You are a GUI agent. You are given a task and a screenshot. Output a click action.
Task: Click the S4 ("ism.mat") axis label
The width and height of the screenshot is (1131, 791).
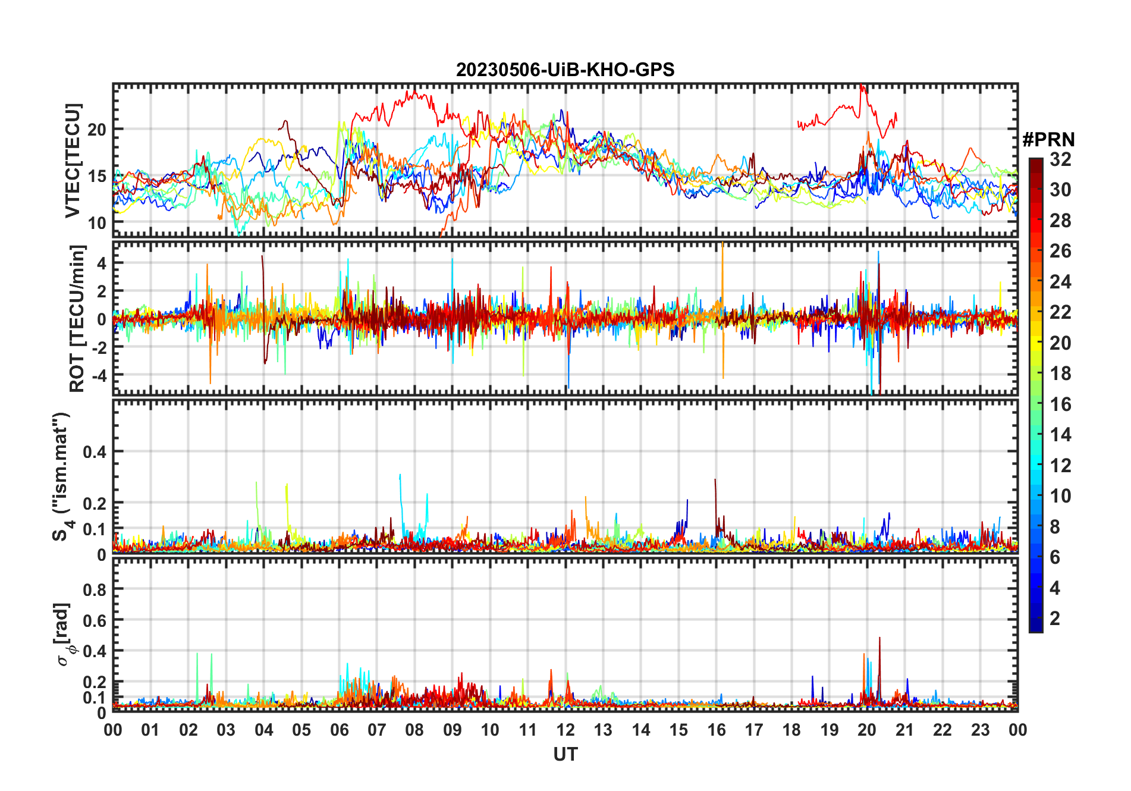(62, 477)
